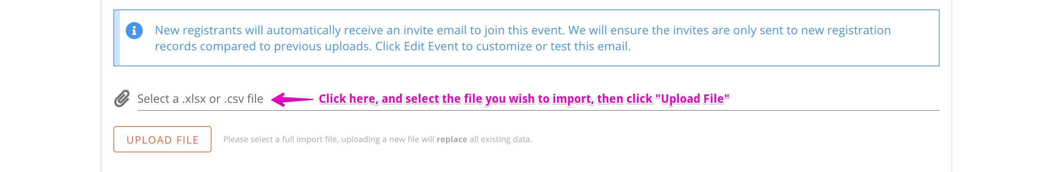Click the 'invite email' words in banner
Image resolution: width=1053 pixels, height=172 pixels.
(435, 31)
